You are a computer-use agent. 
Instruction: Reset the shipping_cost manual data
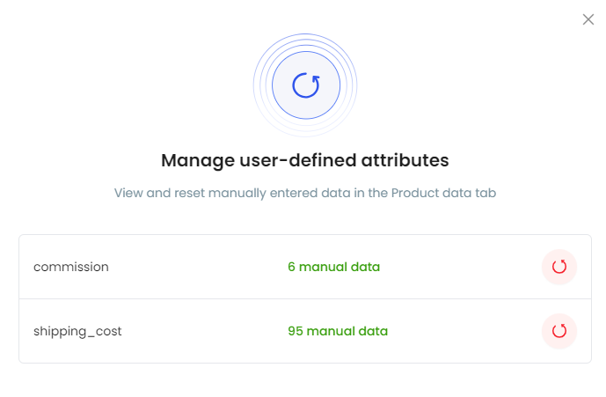click(x=559, y=331)
